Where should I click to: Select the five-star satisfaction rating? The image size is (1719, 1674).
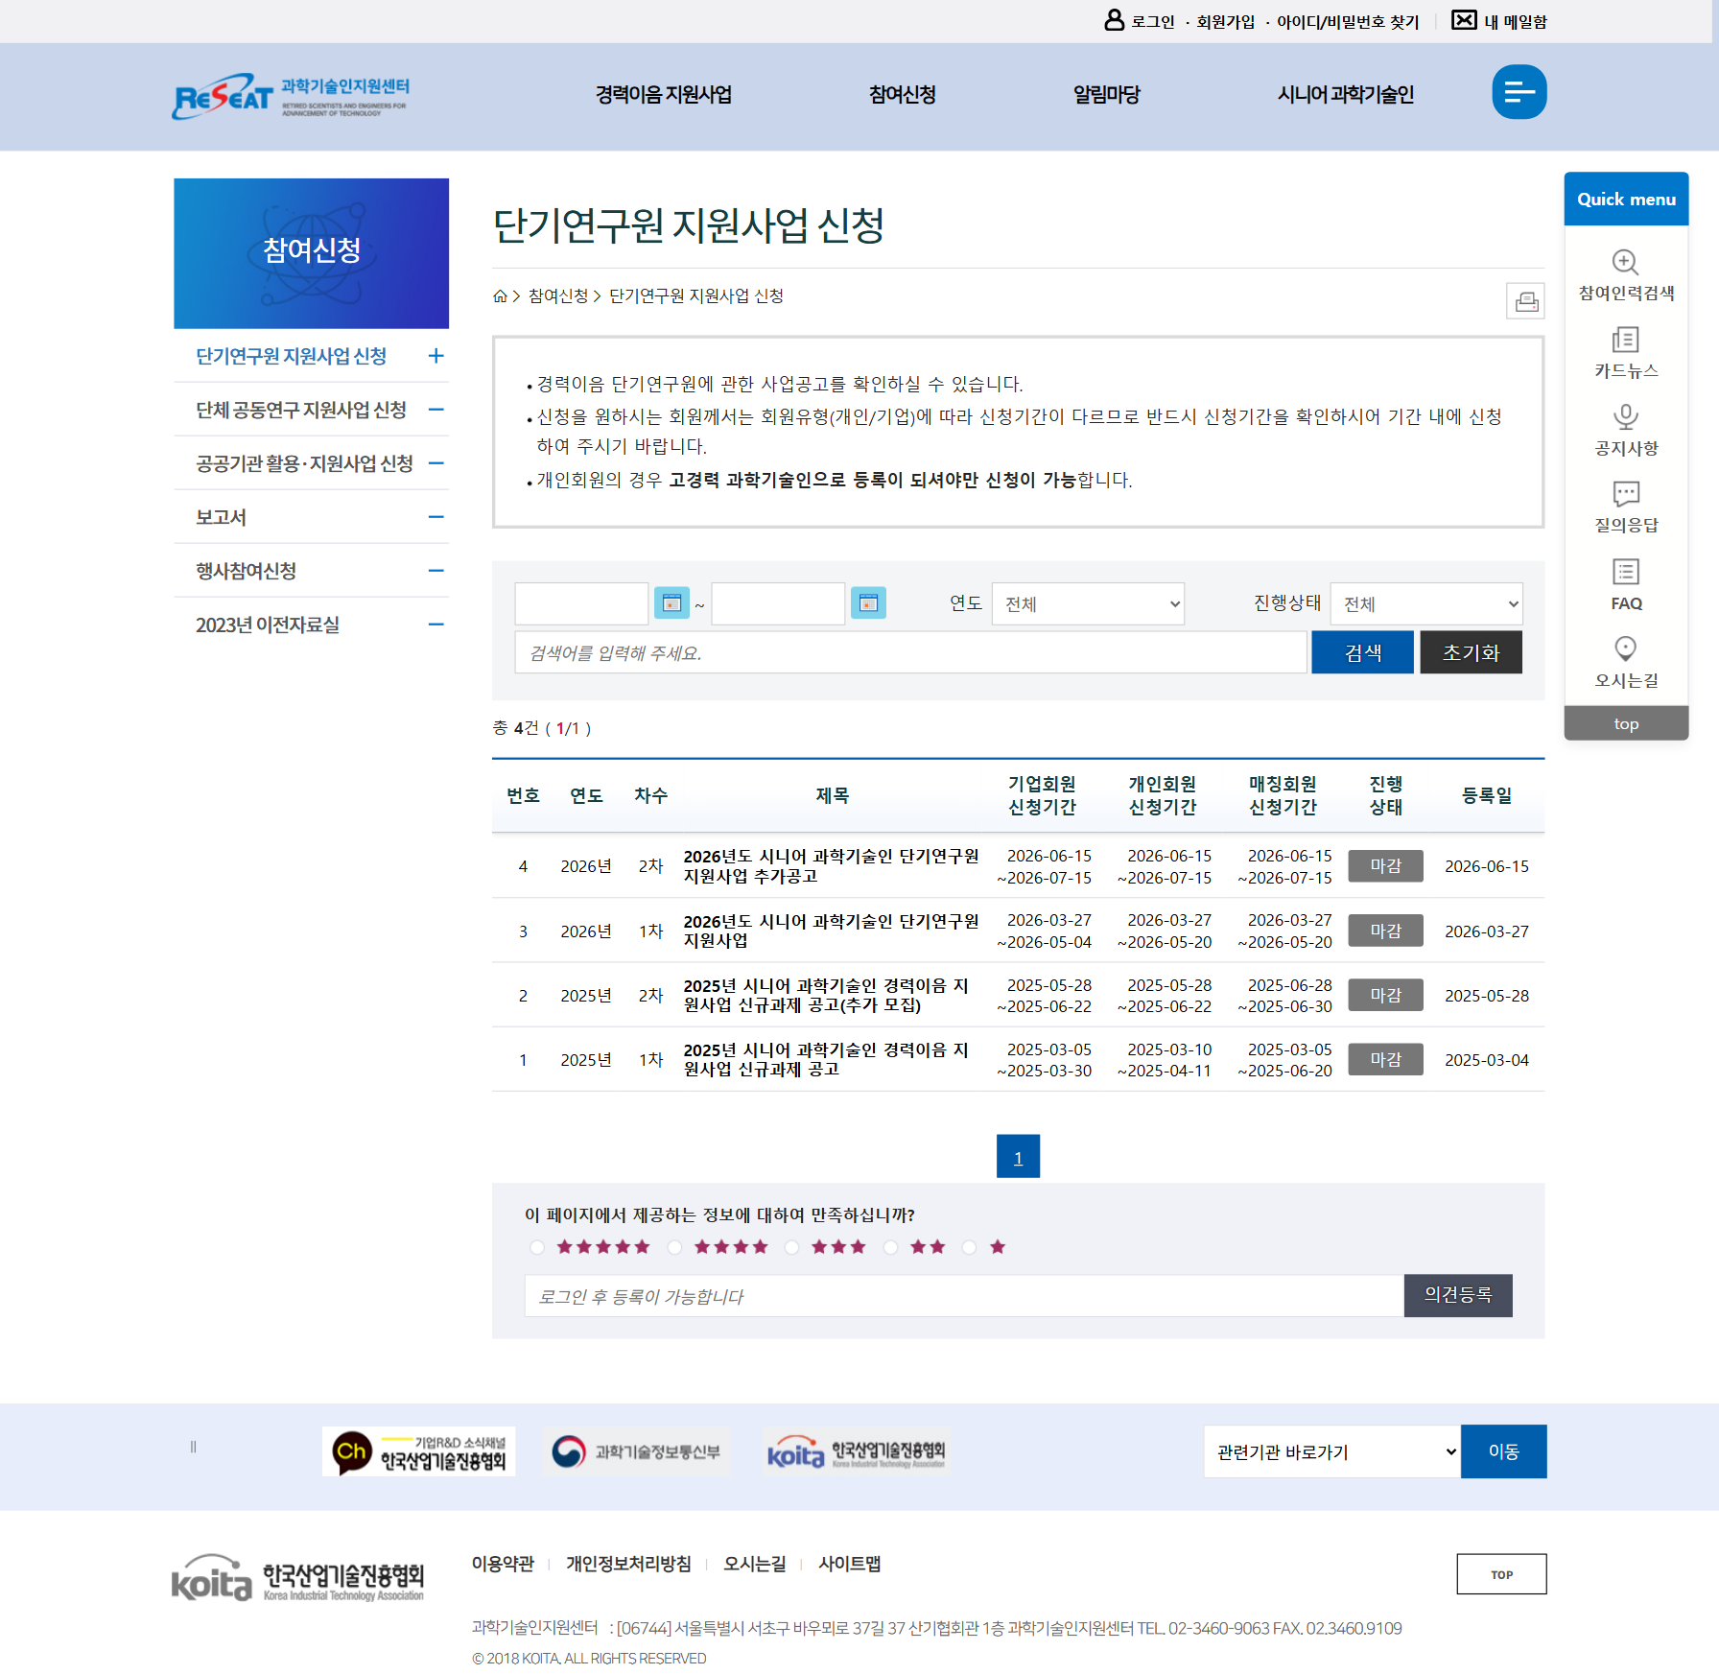coord(537,1247)
